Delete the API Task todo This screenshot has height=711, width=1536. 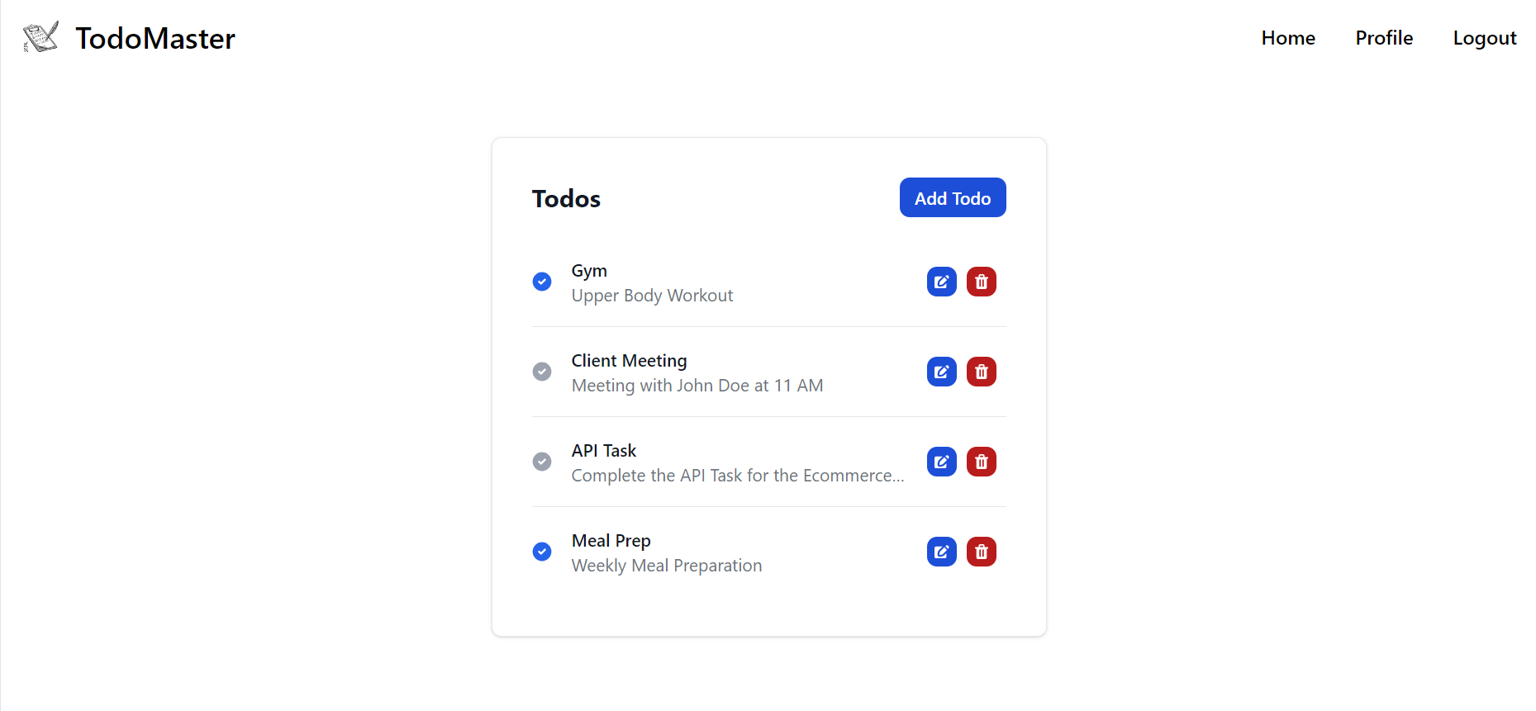(x=981, y=462)
